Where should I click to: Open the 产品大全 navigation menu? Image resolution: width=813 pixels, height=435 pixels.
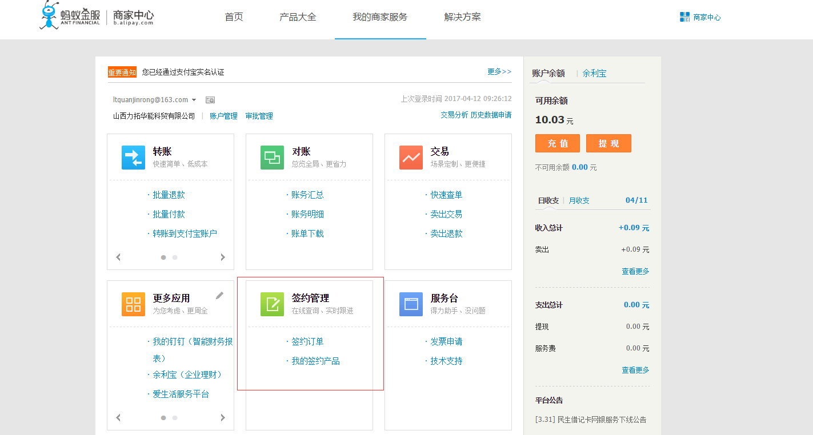click(298, 17)
